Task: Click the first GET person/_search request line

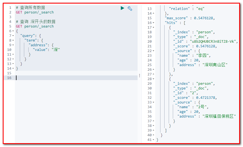Action: pos(35,12)
